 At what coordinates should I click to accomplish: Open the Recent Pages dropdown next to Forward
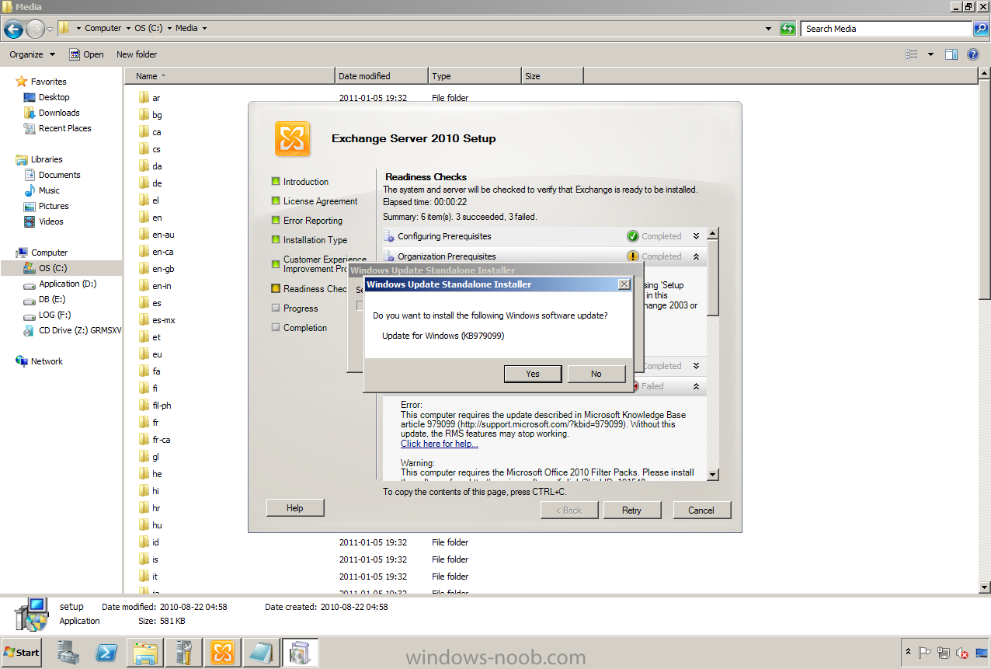pos(50,29)
